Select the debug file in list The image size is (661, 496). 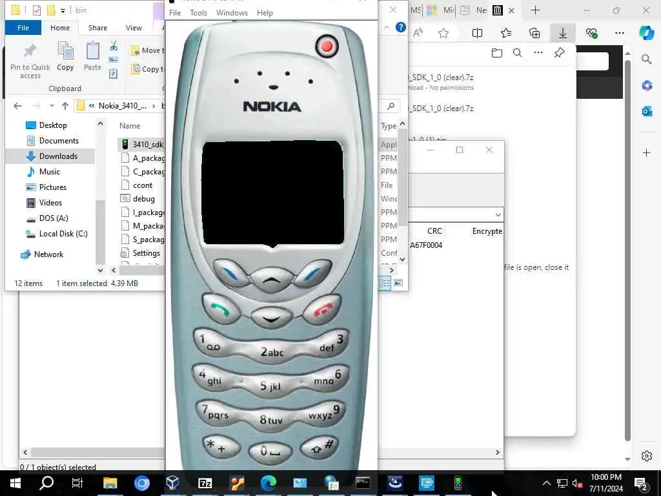(143, 199)
